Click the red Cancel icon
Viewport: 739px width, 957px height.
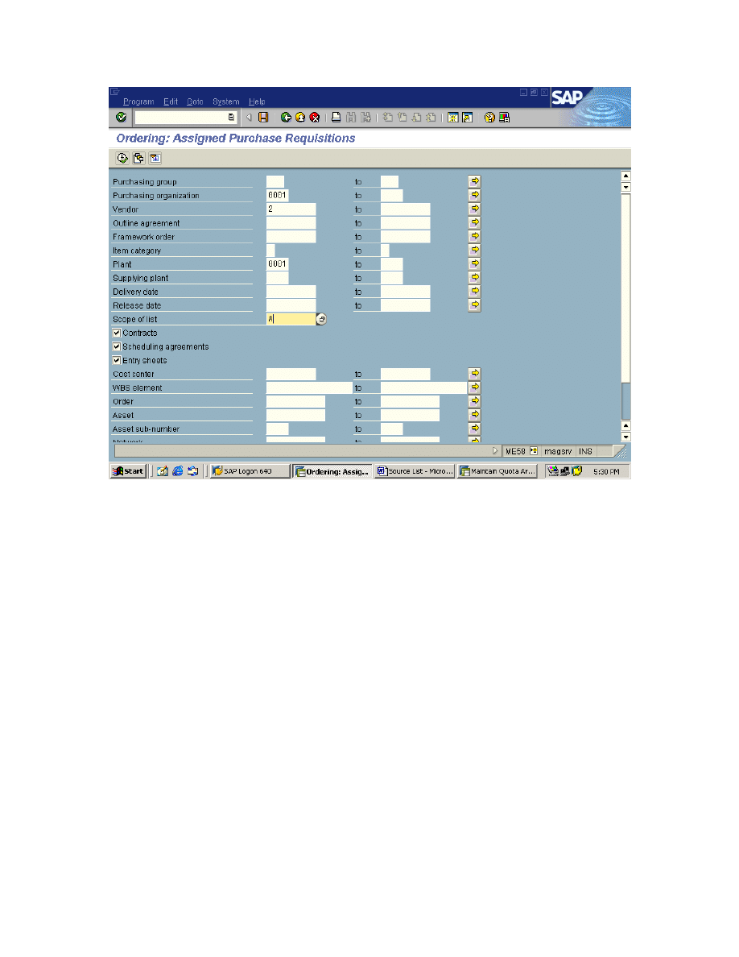pos(315,118)
